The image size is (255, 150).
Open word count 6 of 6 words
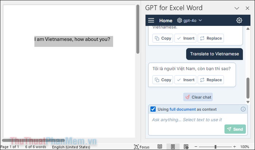(x=36, y=147)
